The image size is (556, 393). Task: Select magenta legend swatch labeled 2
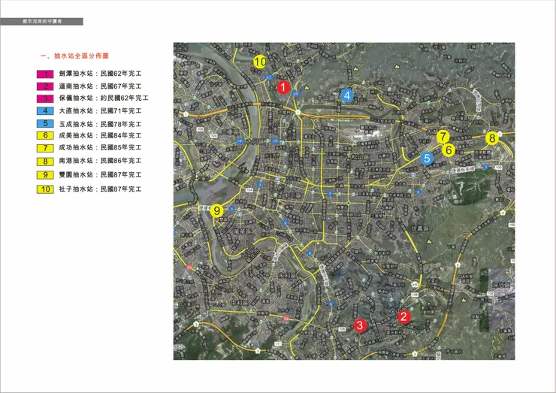[x=45, y=86]
